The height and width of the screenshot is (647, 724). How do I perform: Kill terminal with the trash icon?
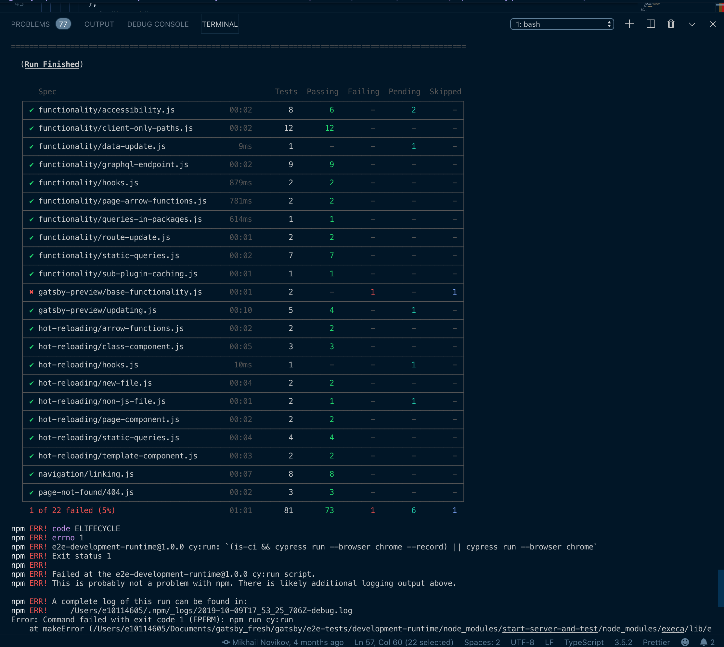(x=671, y=24)
